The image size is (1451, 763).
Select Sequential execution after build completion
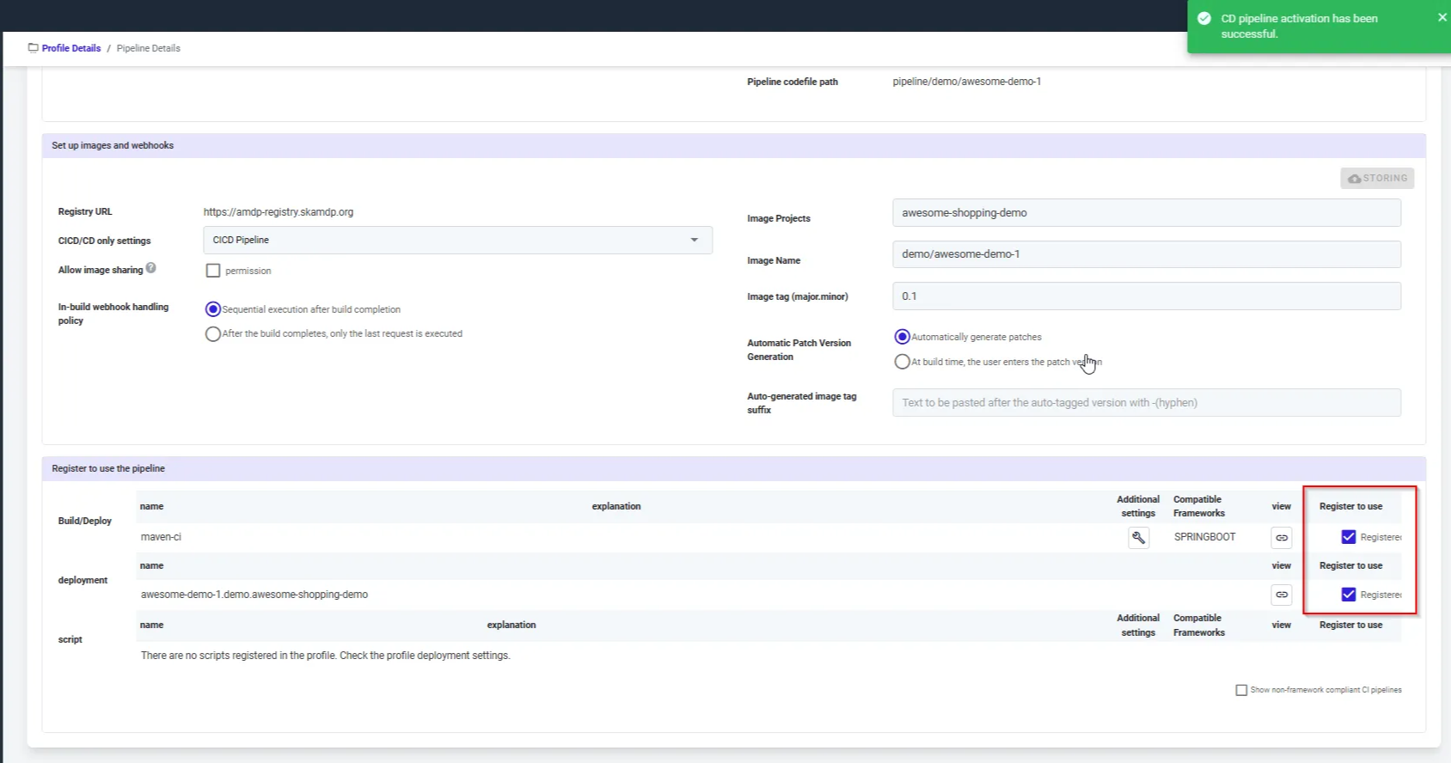pos(213,309)
